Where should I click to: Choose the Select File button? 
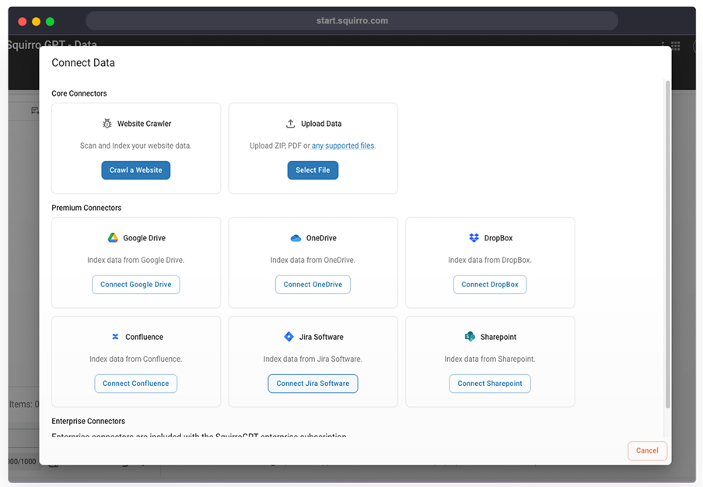click(x=313, y=170)
